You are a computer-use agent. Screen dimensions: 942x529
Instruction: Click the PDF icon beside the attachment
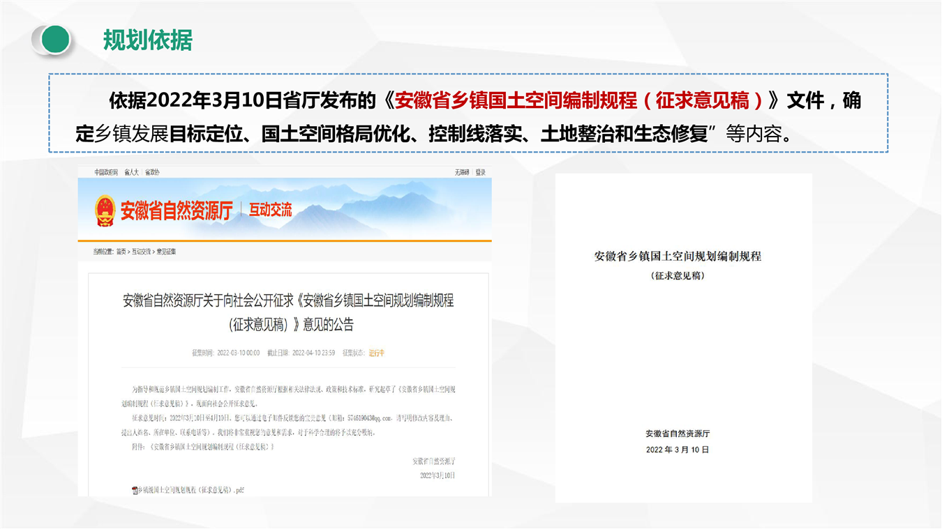(x=135, y=490)
